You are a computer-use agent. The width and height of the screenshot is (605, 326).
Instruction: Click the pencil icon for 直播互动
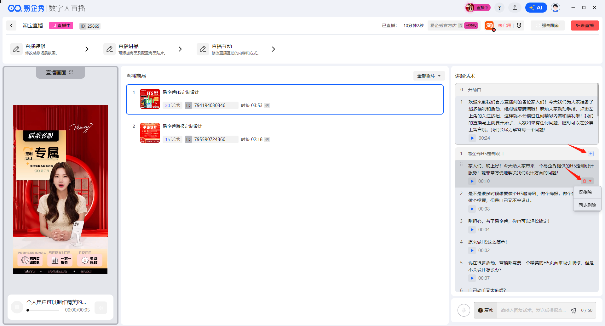203,49
